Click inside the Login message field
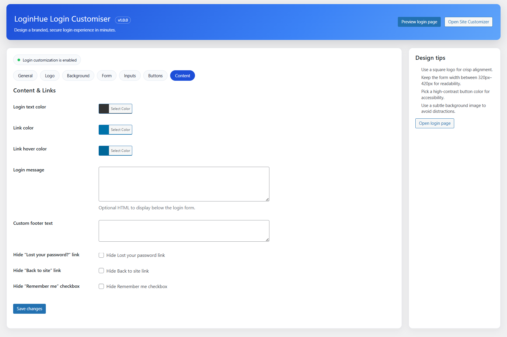The height and width of the screenshot is (337, 507). 184,184
